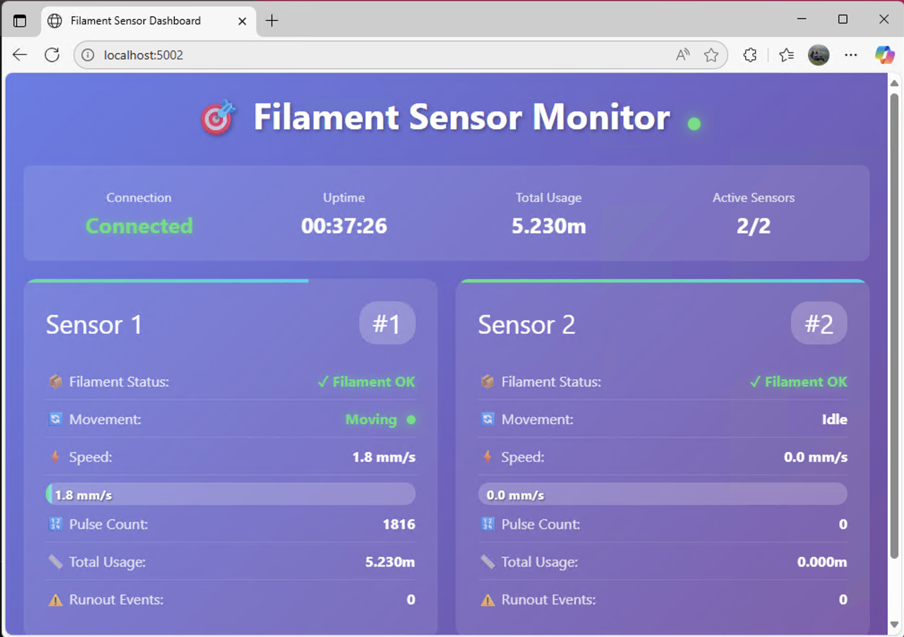Open the browser extensions puzzle icon
Viewport: 904px width, 637px height.
click(750, 55)
